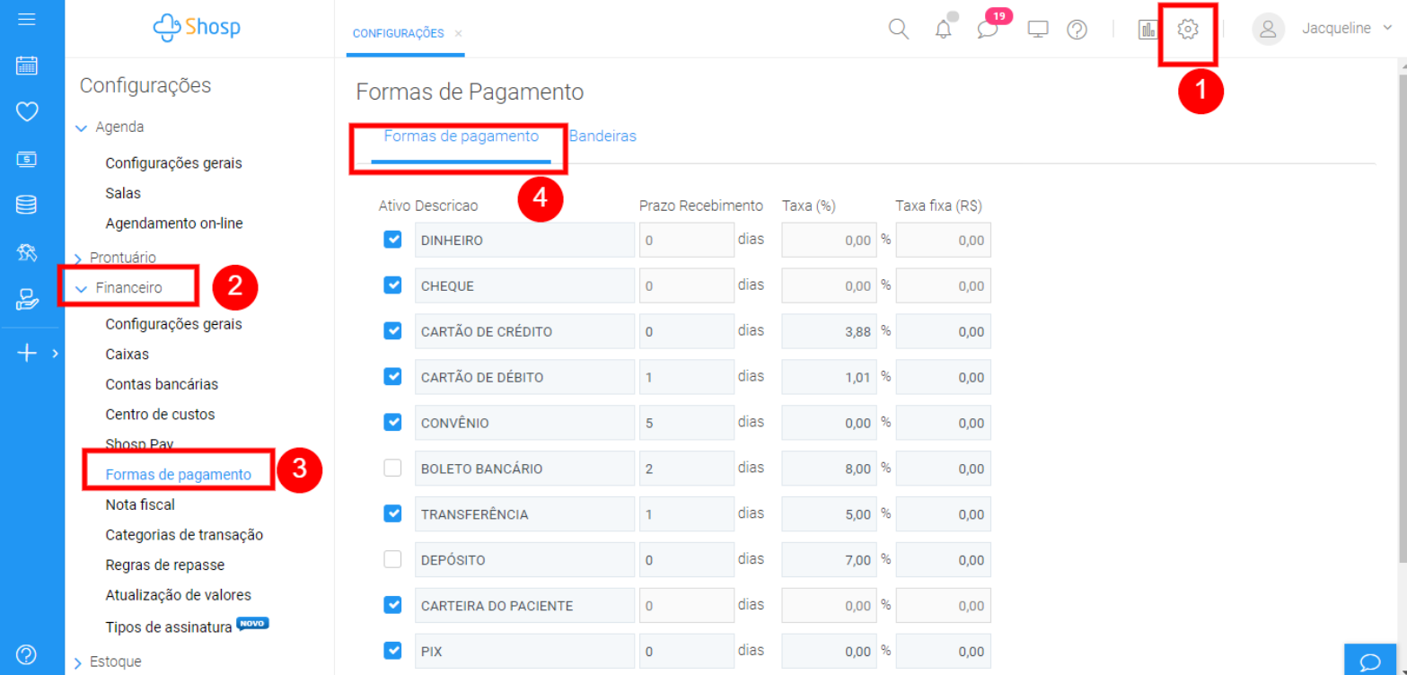Open the notifications bell
The width and height of the screenshot is (1407, 675).
[943, 30]
